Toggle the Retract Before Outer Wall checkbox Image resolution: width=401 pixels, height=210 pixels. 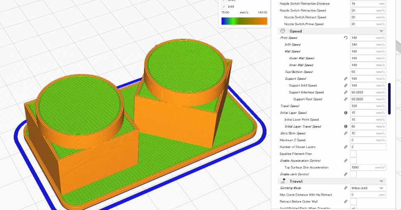coord(353,202)
